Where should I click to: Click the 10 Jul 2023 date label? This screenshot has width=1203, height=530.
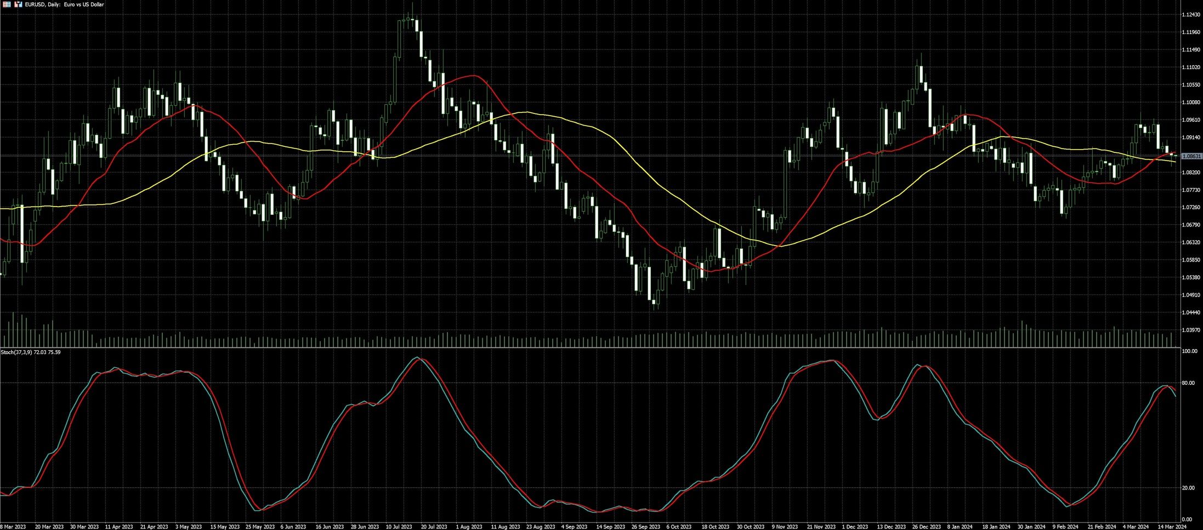(x=399, y=527)
